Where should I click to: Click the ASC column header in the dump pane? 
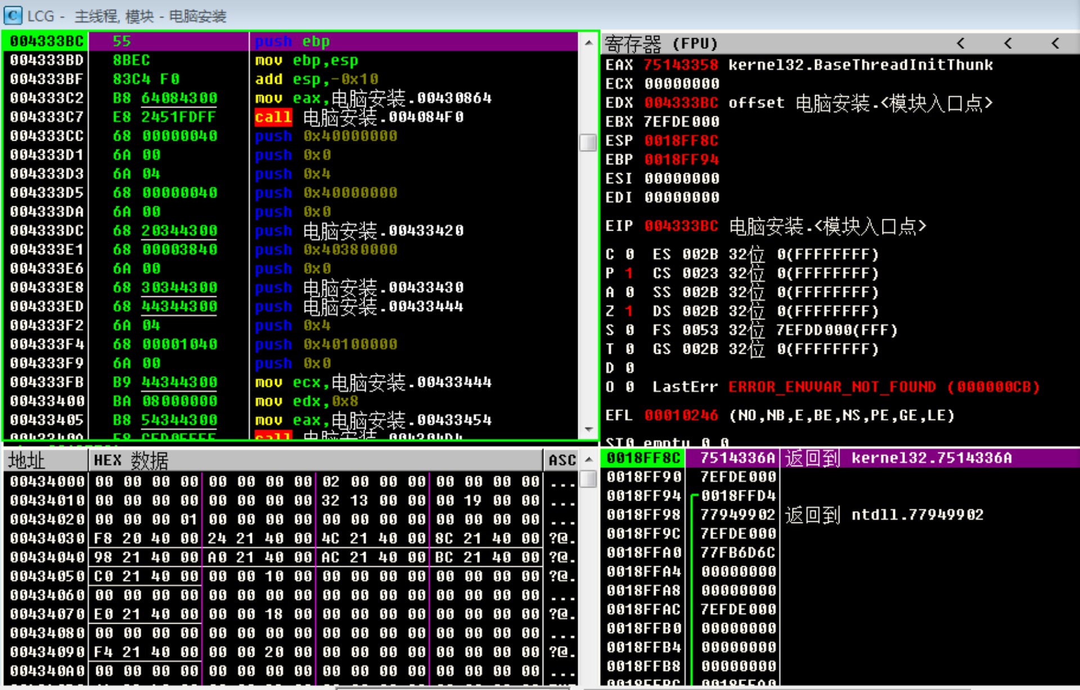point(561,461)
